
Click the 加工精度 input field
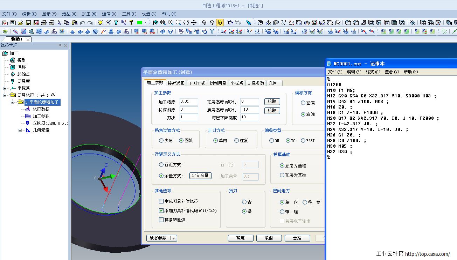189,102
